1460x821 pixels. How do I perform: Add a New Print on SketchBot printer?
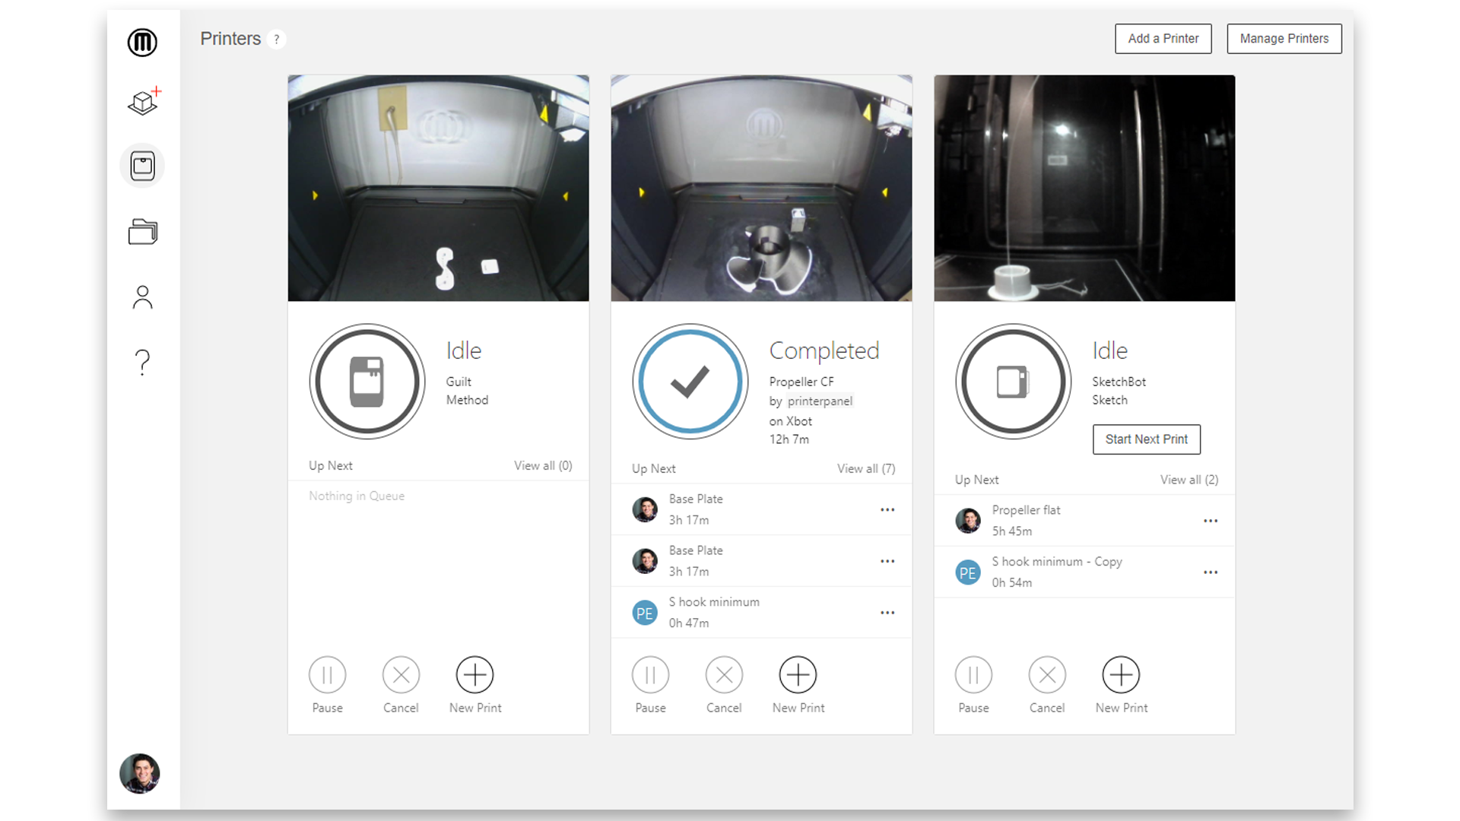(x=1122, y=675)
